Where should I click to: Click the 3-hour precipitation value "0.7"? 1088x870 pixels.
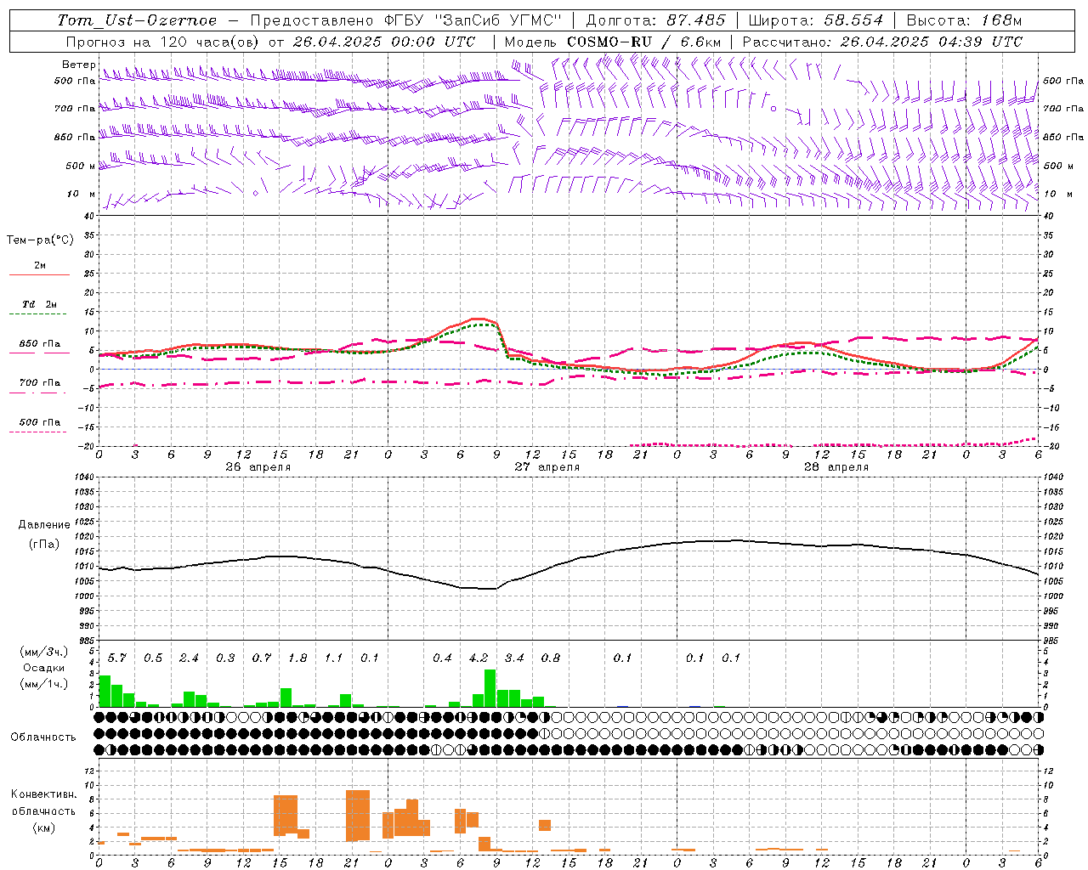pos(261,658)
